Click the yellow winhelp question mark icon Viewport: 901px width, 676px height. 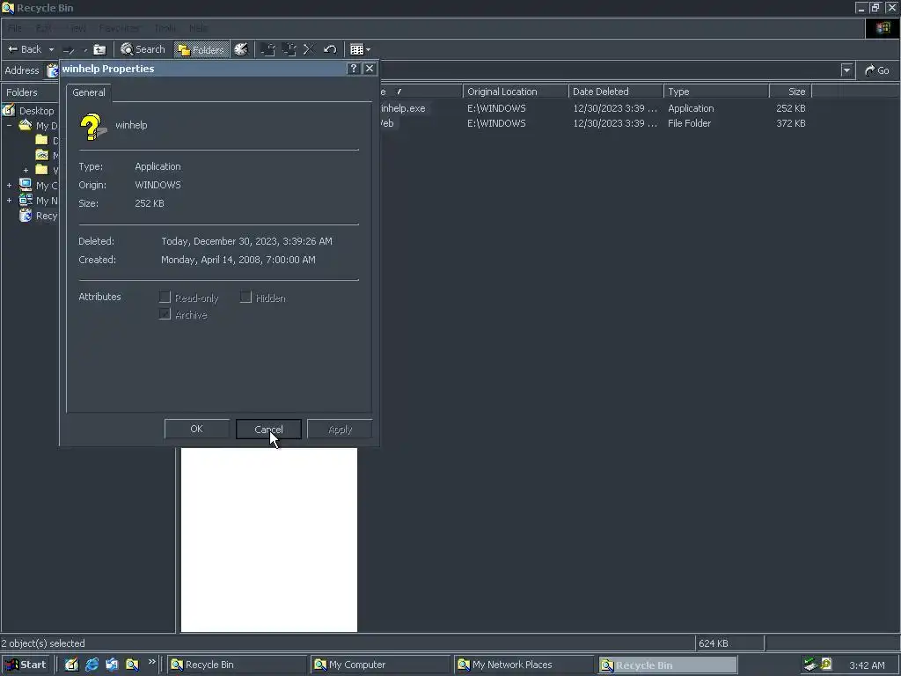coord(92,127)
